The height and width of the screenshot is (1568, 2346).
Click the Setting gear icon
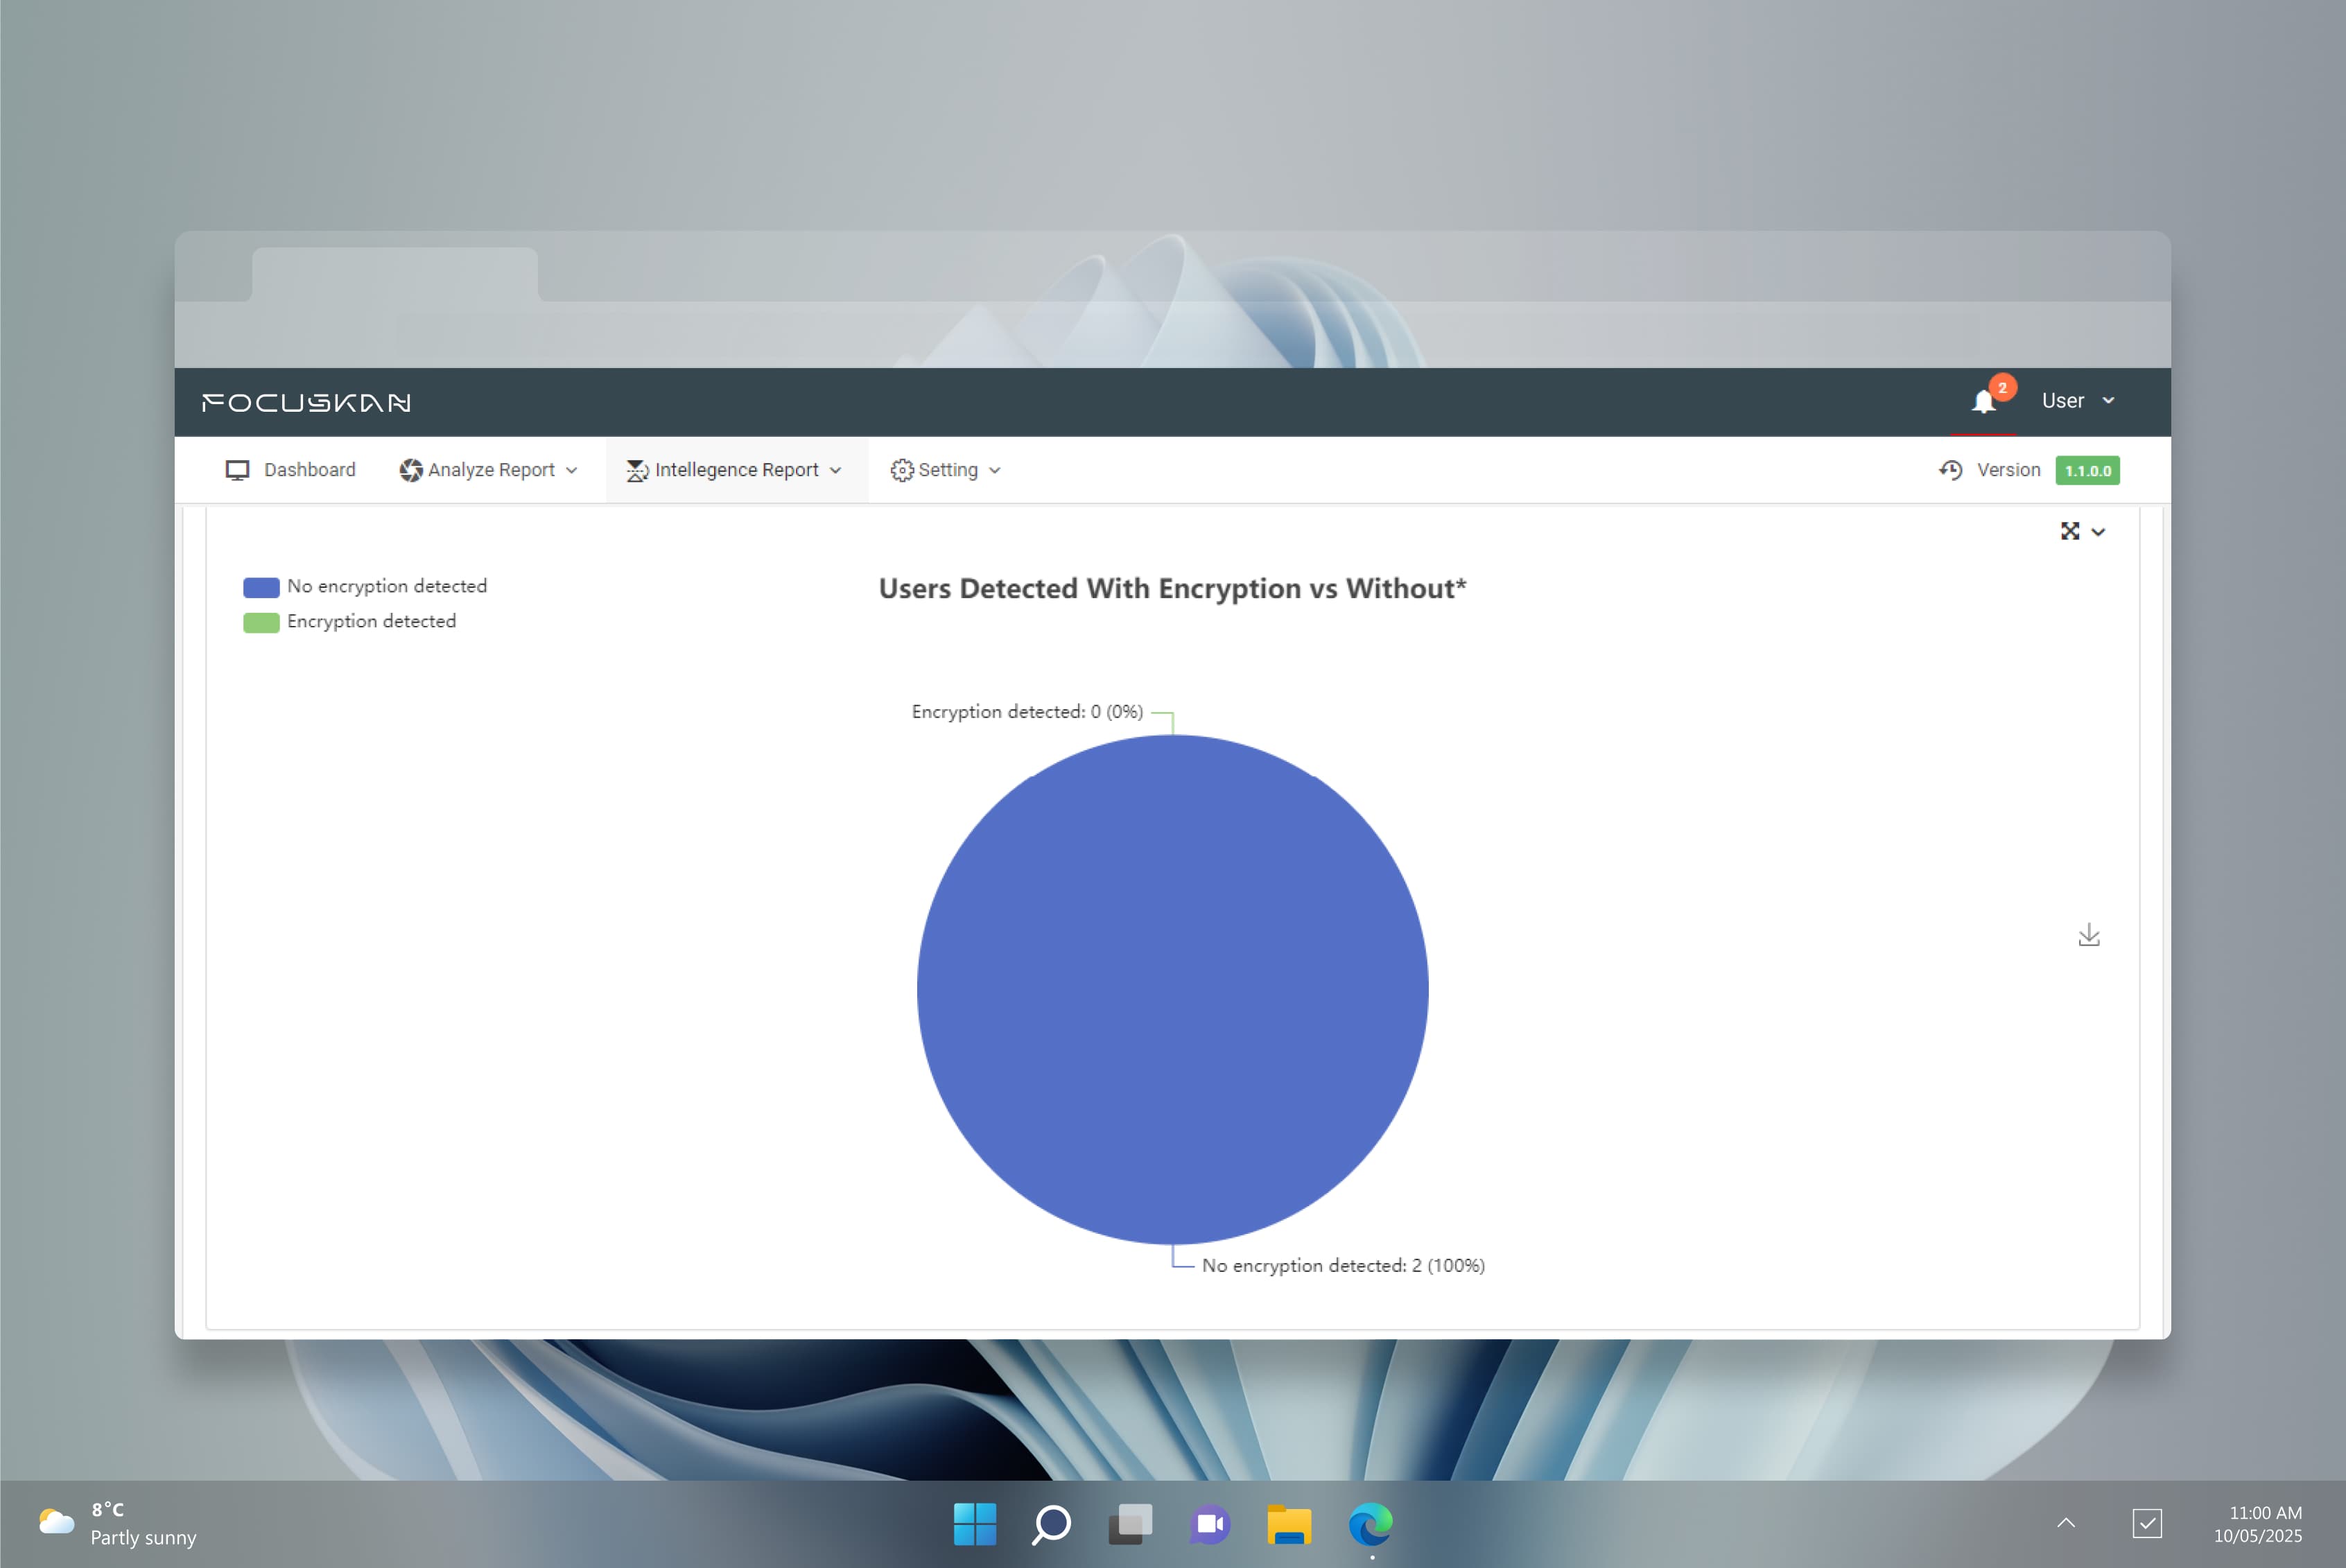point(902,470)
